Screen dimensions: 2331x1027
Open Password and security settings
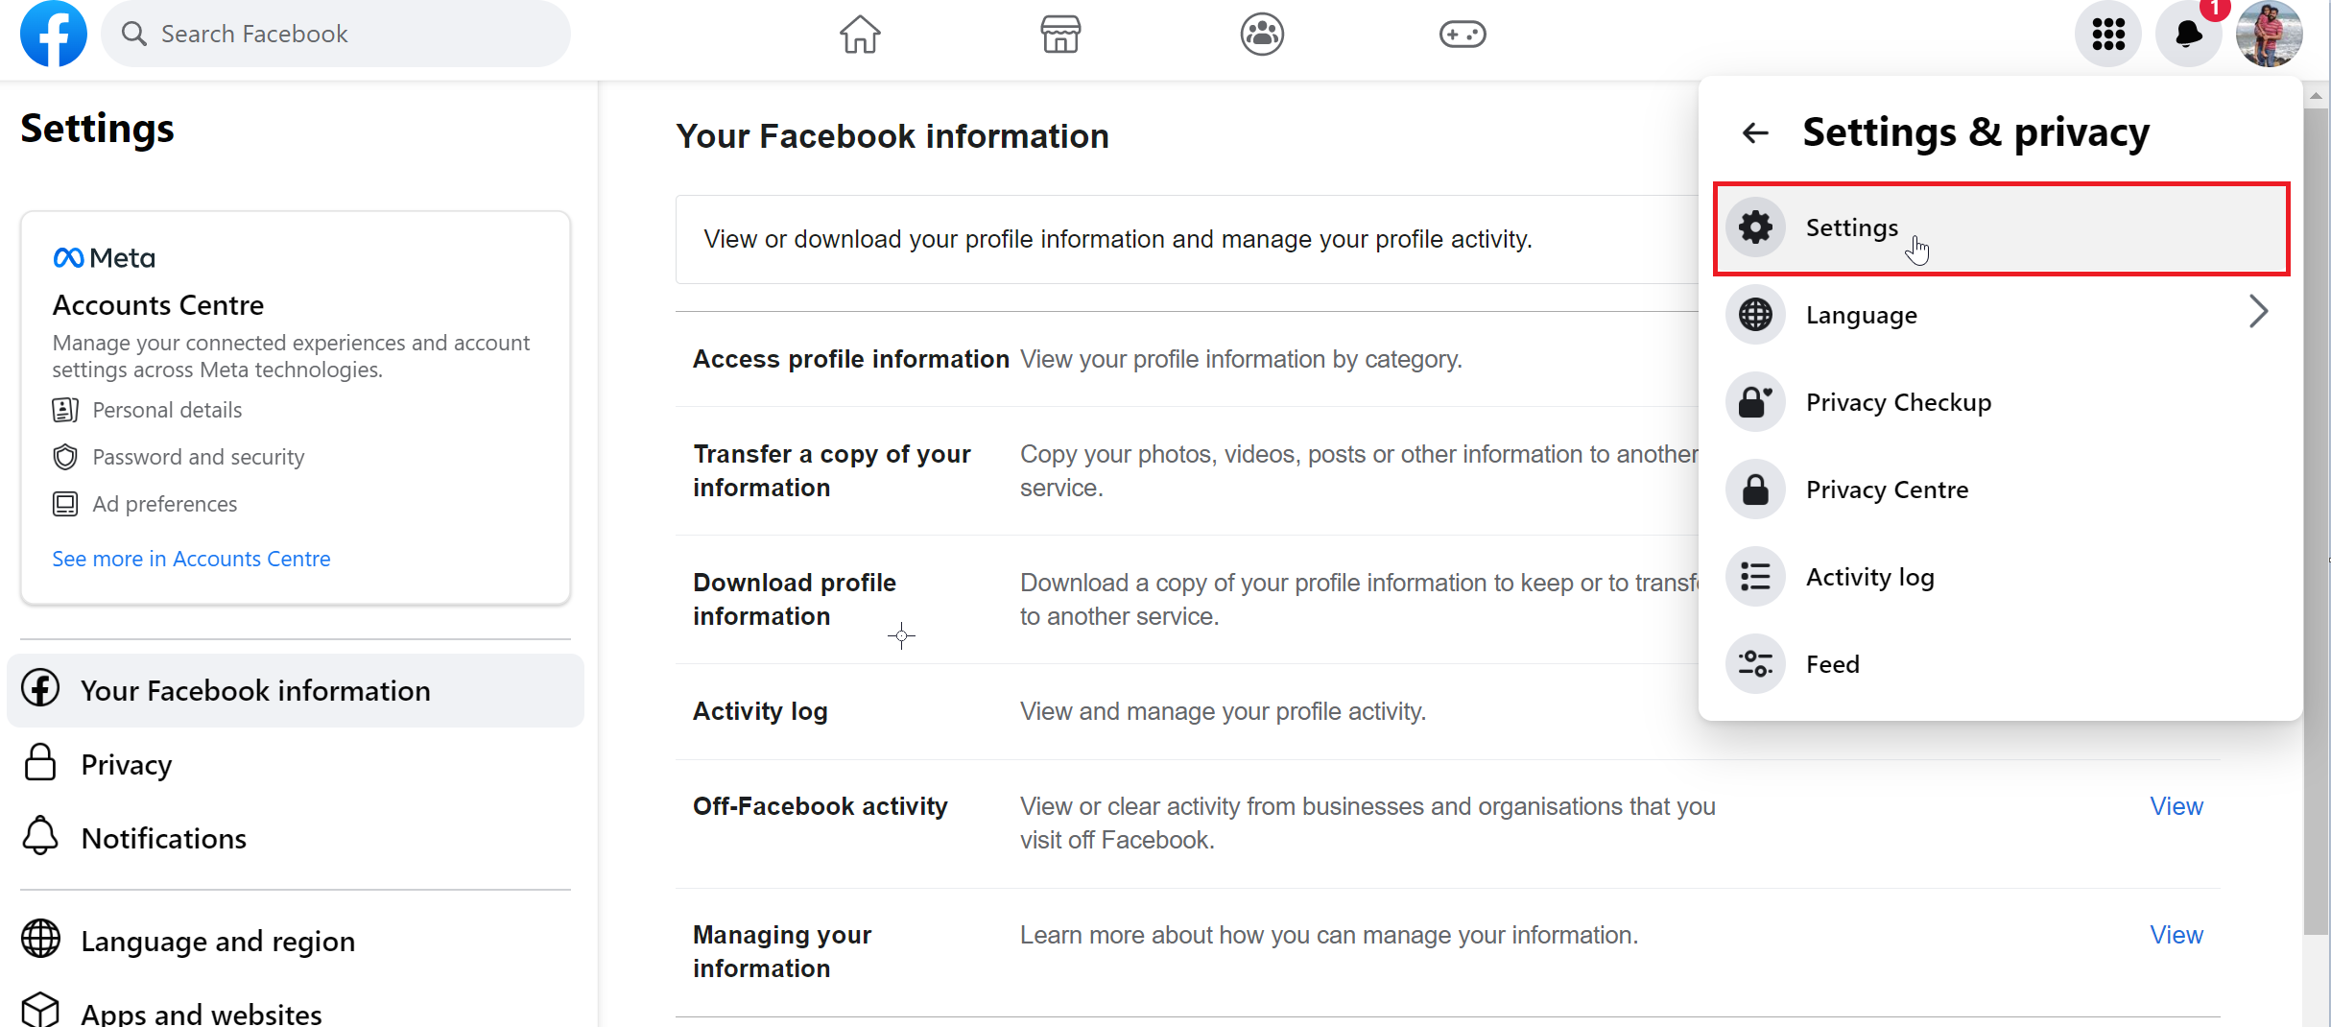(199, 456)
